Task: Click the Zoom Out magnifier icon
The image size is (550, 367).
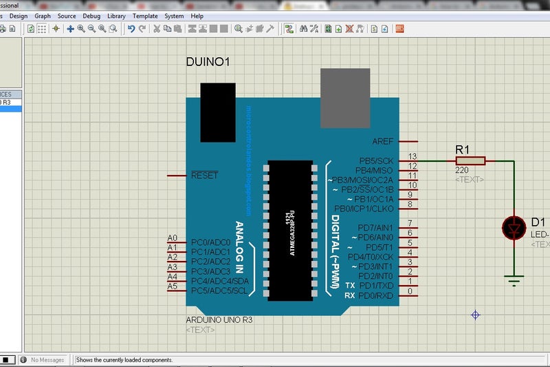Action: point(91,29)
